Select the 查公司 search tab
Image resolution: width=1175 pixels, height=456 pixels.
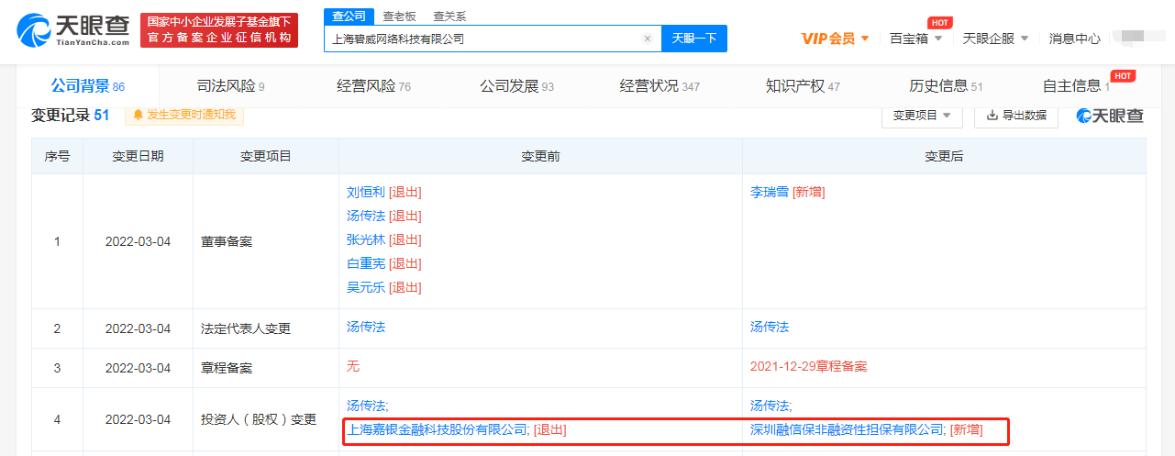click(349, 16)
